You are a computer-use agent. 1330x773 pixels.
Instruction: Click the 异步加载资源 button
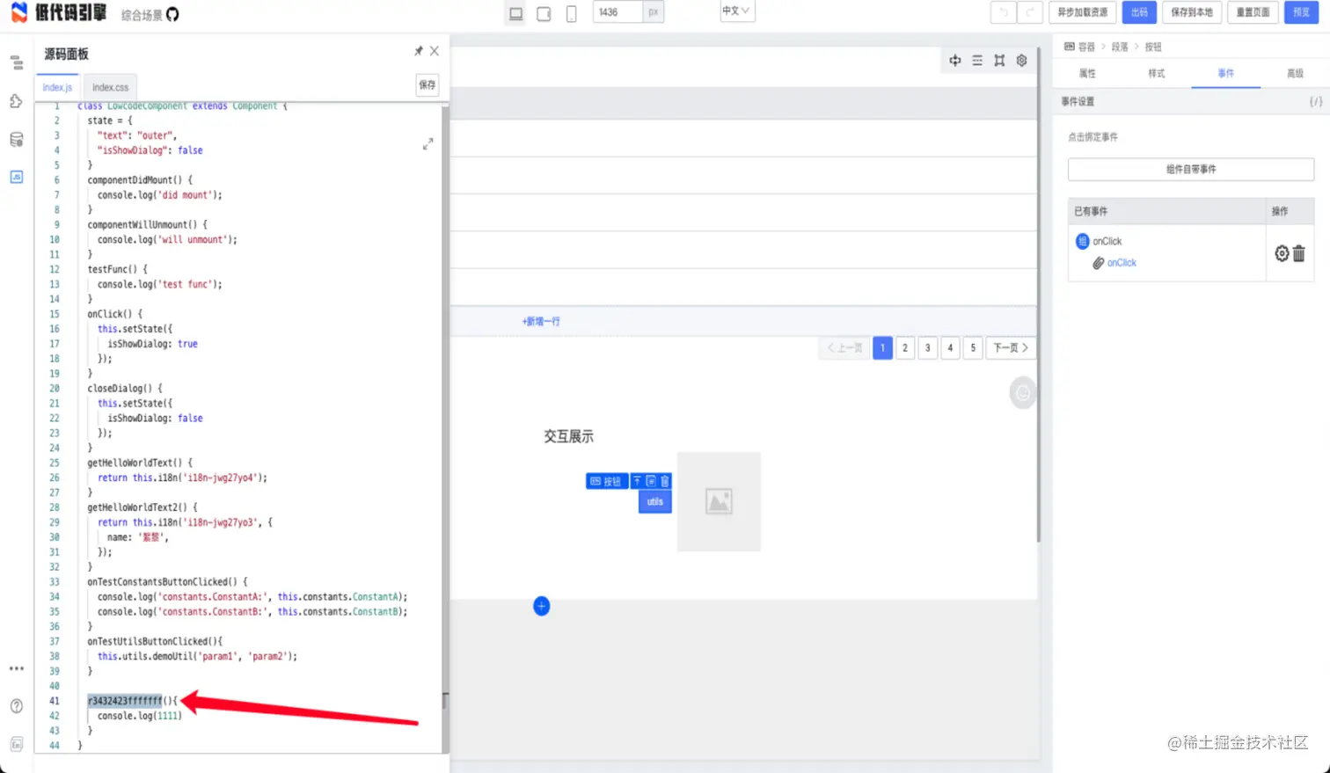click(x=1082, y=12)
